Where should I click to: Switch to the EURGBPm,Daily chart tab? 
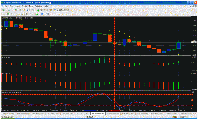[x=128, y=113]
